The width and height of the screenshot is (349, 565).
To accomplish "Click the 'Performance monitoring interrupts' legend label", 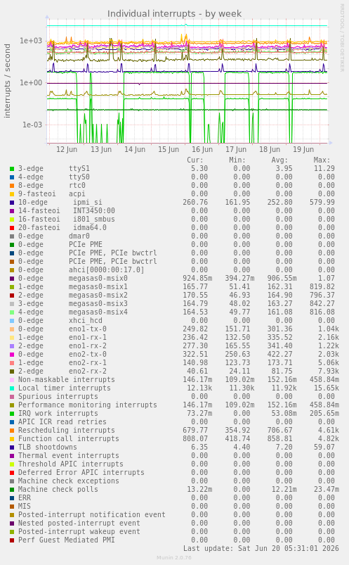I will (88, 405).
